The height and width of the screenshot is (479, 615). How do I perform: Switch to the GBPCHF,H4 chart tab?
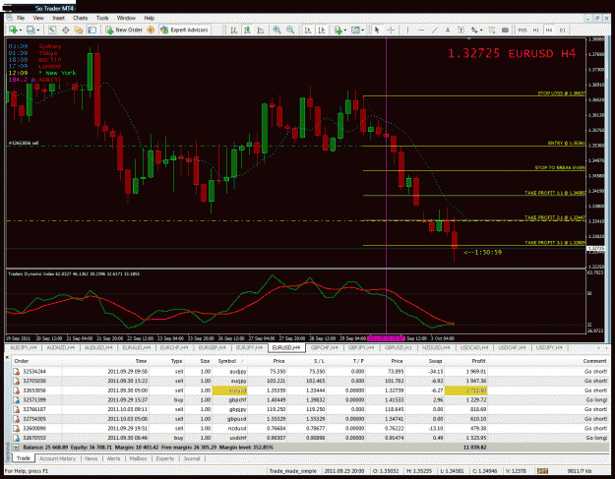click(x=325, y=347)
